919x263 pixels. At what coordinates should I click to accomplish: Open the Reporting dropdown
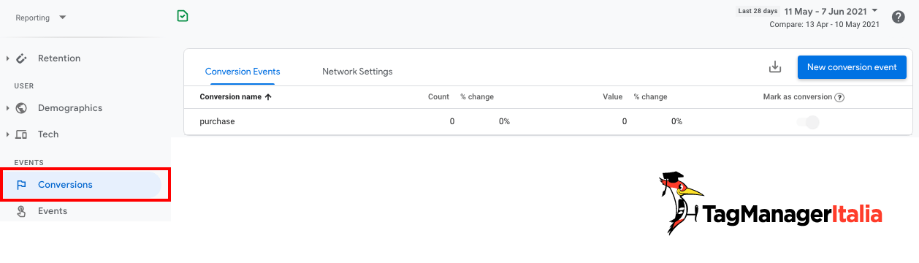(x=41, y=18)
